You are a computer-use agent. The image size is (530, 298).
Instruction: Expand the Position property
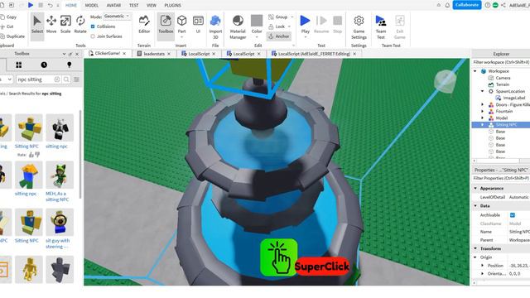(482, 266)
